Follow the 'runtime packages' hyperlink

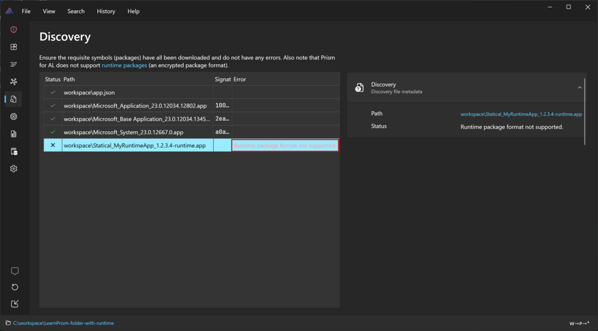pos(124,65)
